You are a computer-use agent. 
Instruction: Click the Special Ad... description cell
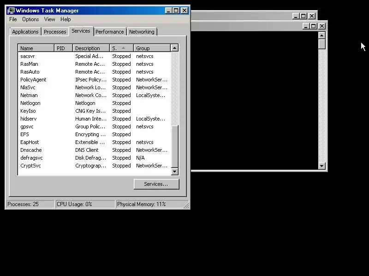point(89,56)
